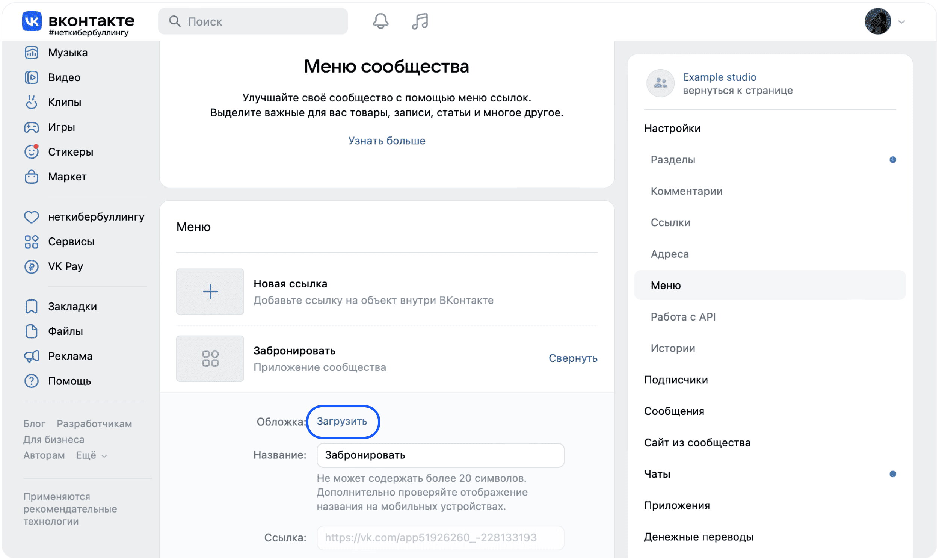The image size is (939, 558).
Task: Click the Название input field
Action: [440, 455]
